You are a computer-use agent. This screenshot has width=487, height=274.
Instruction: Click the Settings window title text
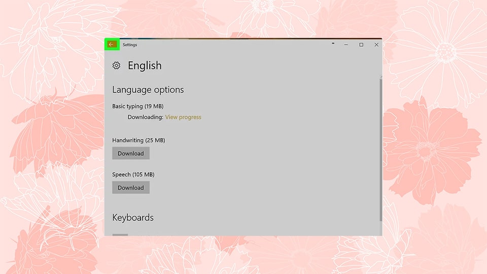(130, 45)
